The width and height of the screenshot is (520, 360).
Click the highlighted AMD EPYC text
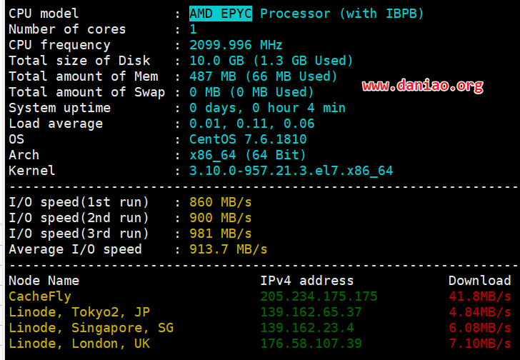tap(221, 14)
